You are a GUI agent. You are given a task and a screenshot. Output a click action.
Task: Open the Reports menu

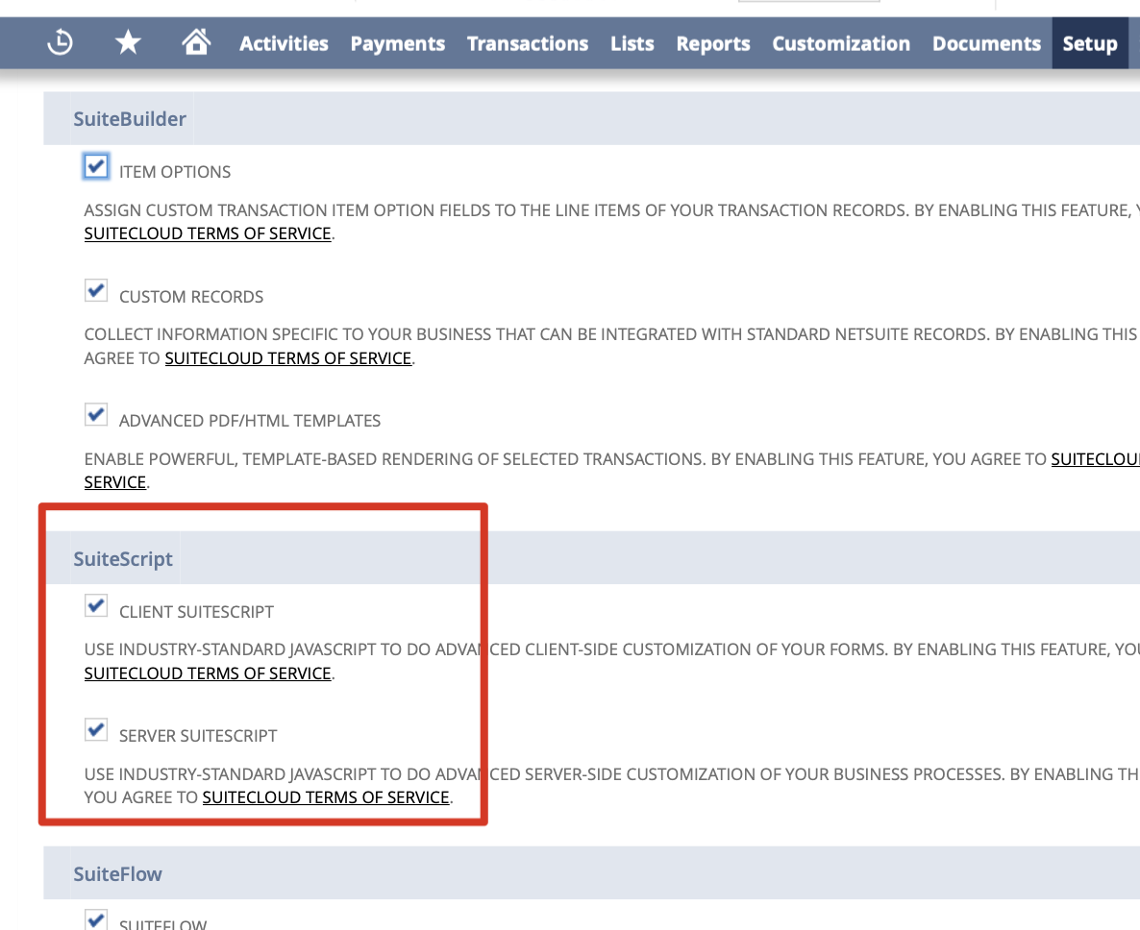[x=713, y=43]
